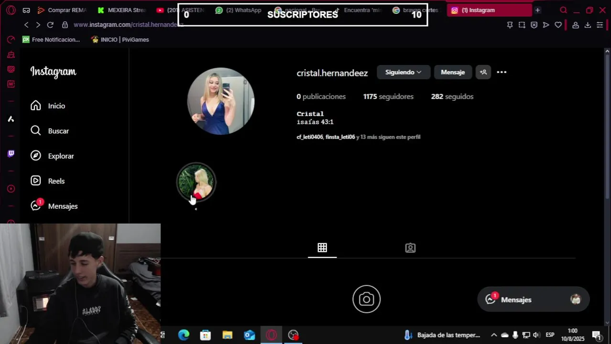This screenshot has height=344, width=611.
Task: Open the Explorar compass icon
Action: pyautogui.click(x=36, y=156)
